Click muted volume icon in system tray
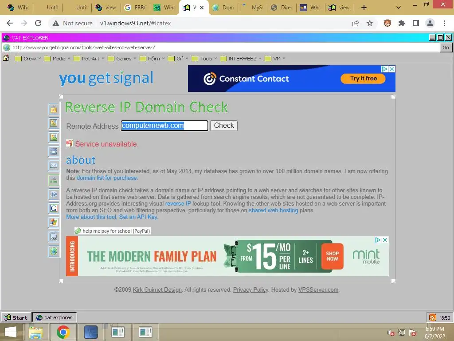Screen dimensions: 454x341 click(391, 333)
